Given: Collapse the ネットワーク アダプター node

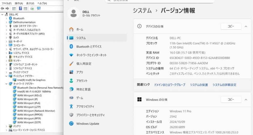Looking at the screenshot, I should 7,84.
